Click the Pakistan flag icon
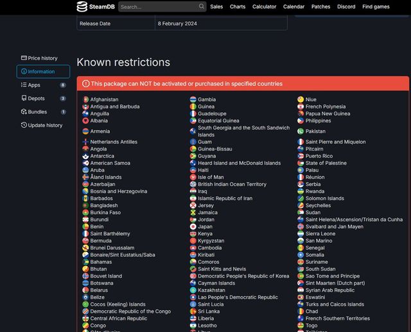The image size is (411, 332). [301, 131]
